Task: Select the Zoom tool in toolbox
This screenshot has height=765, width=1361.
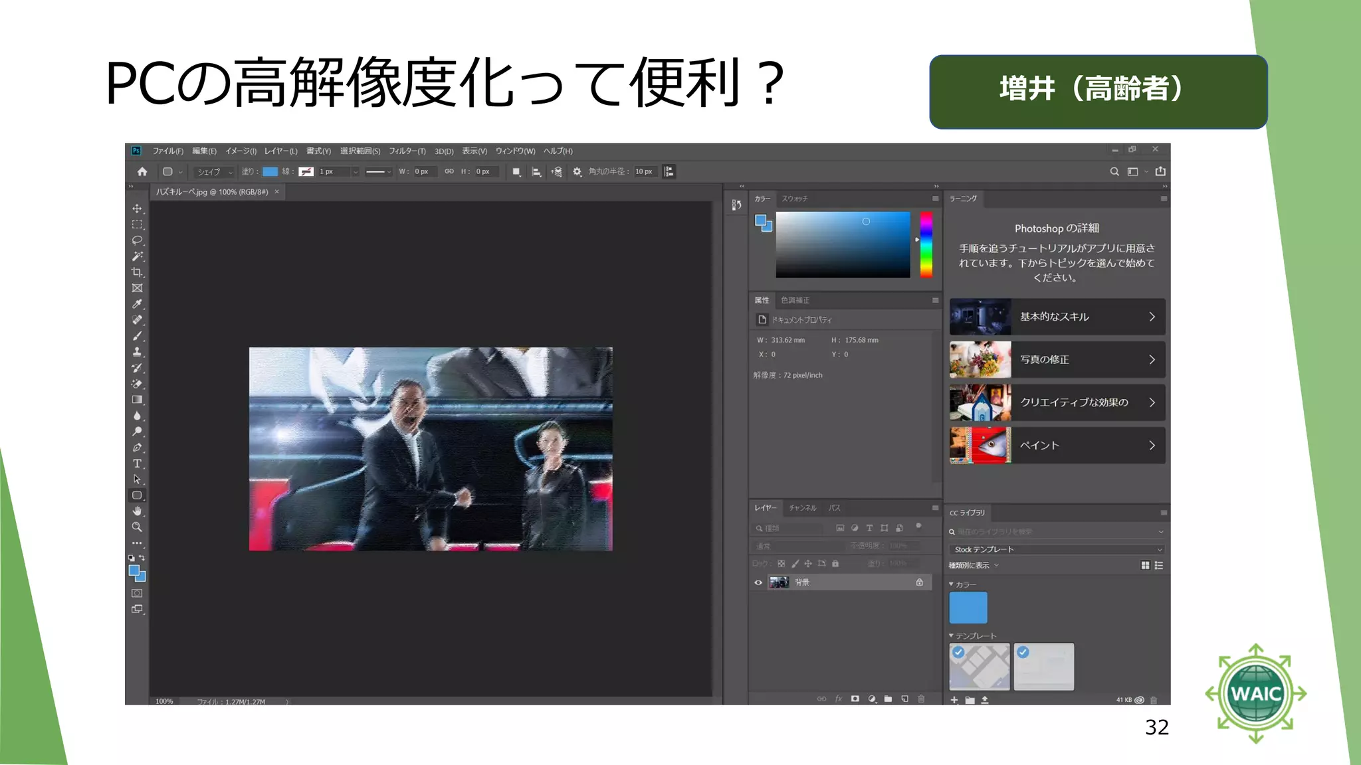Action: point(137,527)
